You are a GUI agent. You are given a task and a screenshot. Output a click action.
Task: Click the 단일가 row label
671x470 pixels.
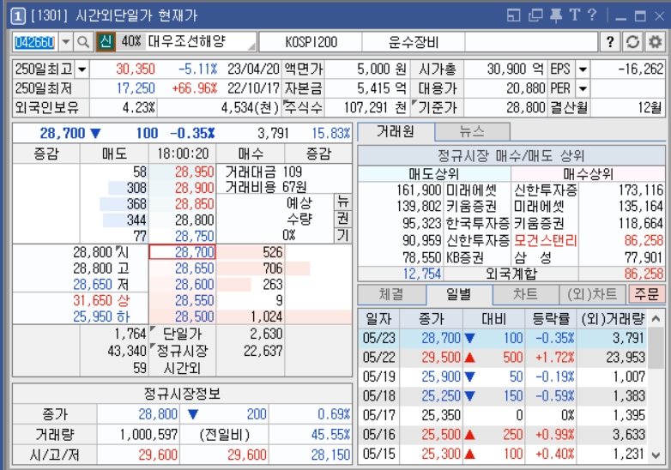[182, 334]
